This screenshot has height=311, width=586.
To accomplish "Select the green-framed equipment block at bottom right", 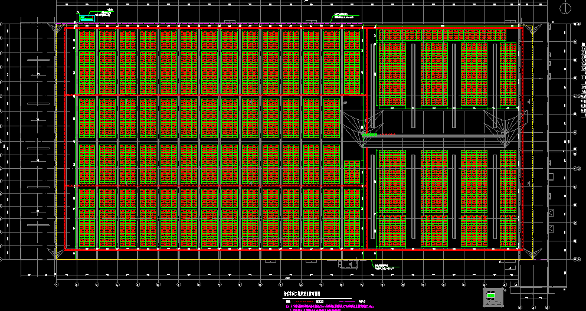I will pyautogui.click(x=490, y=296).
